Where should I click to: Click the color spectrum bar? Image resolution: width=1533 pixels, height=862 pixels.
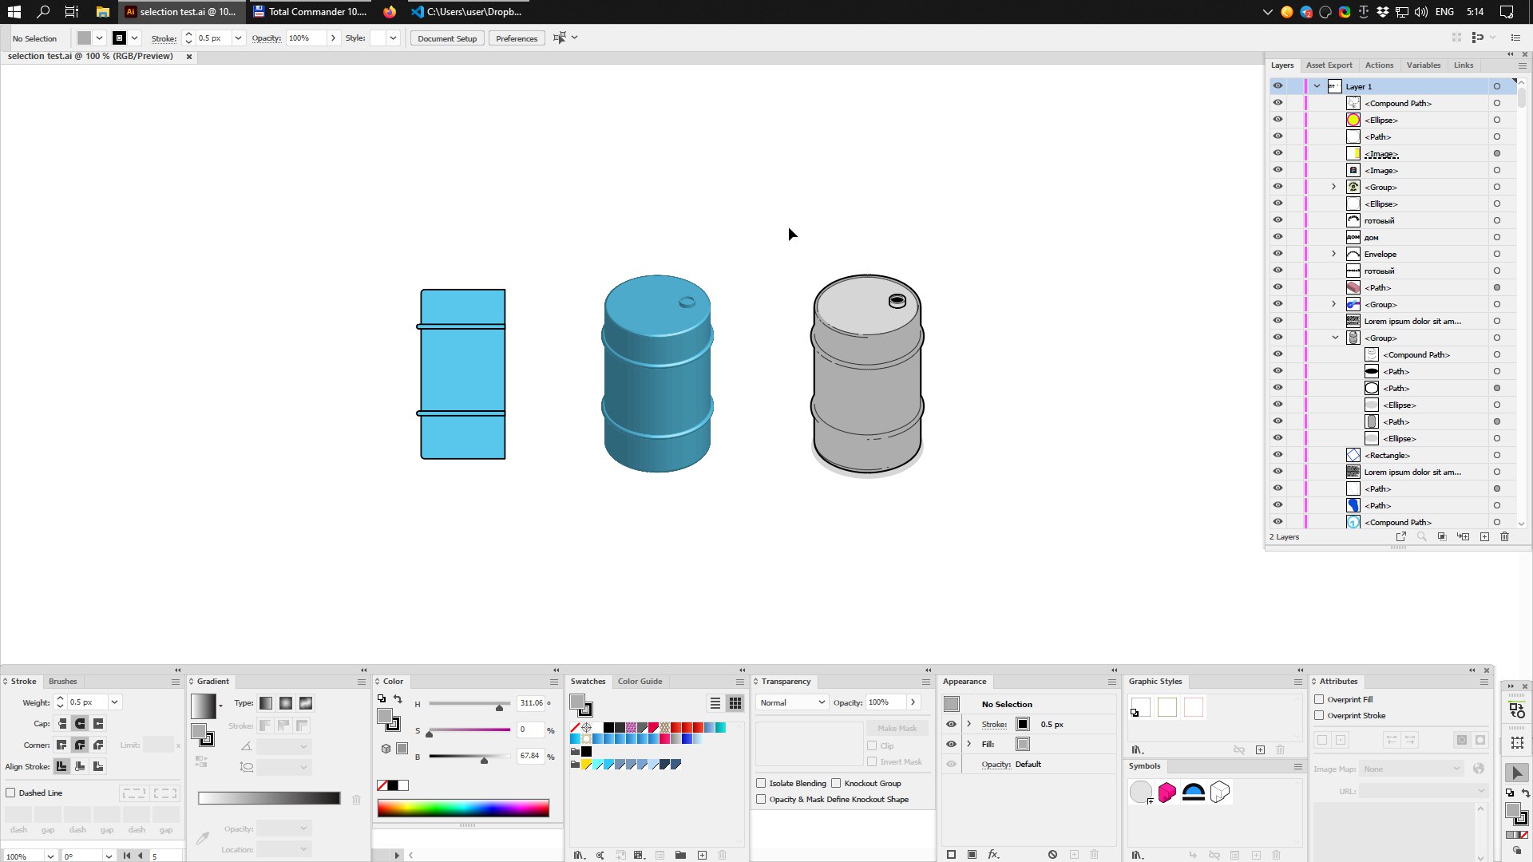click(463, 809)
